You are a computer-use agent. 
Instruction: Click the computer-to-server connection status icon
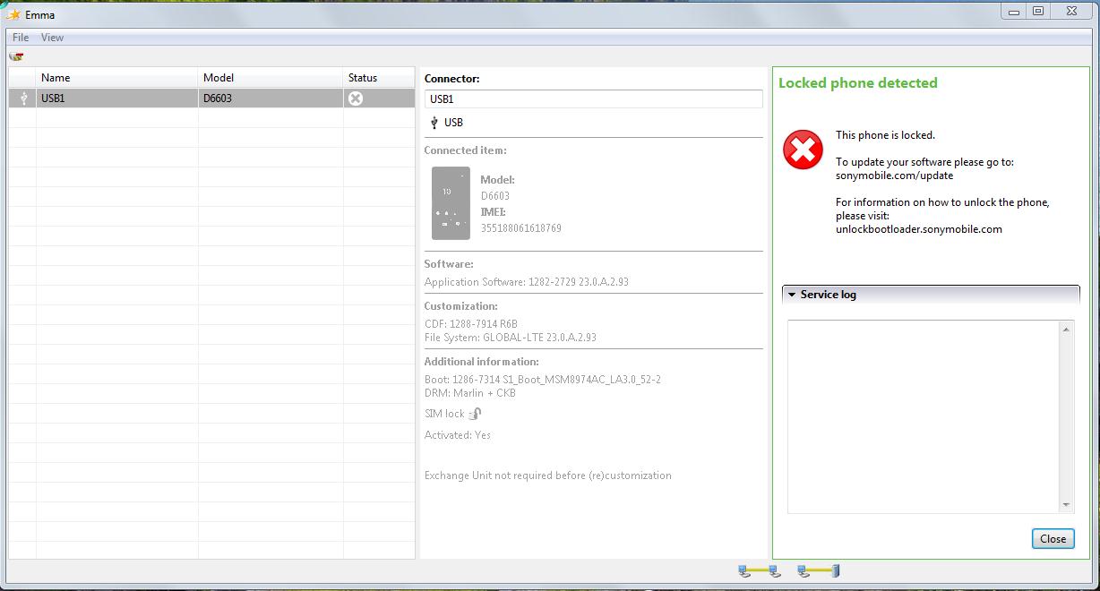[x=819, y=571]
